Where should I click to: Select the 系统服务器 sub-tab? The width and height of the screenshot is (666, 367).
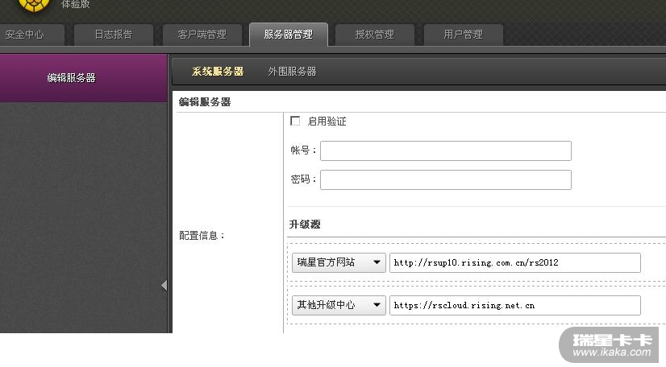218,72
